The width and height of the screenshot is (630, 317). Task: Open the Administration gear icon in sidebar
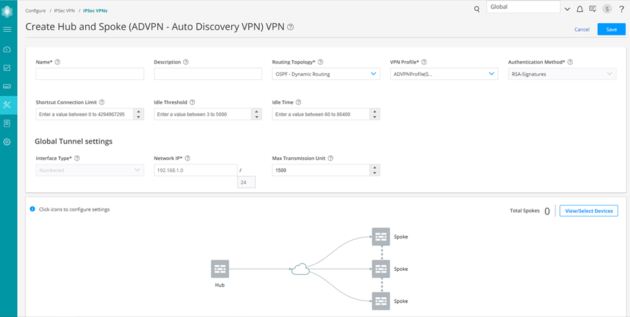pos(7,142)
